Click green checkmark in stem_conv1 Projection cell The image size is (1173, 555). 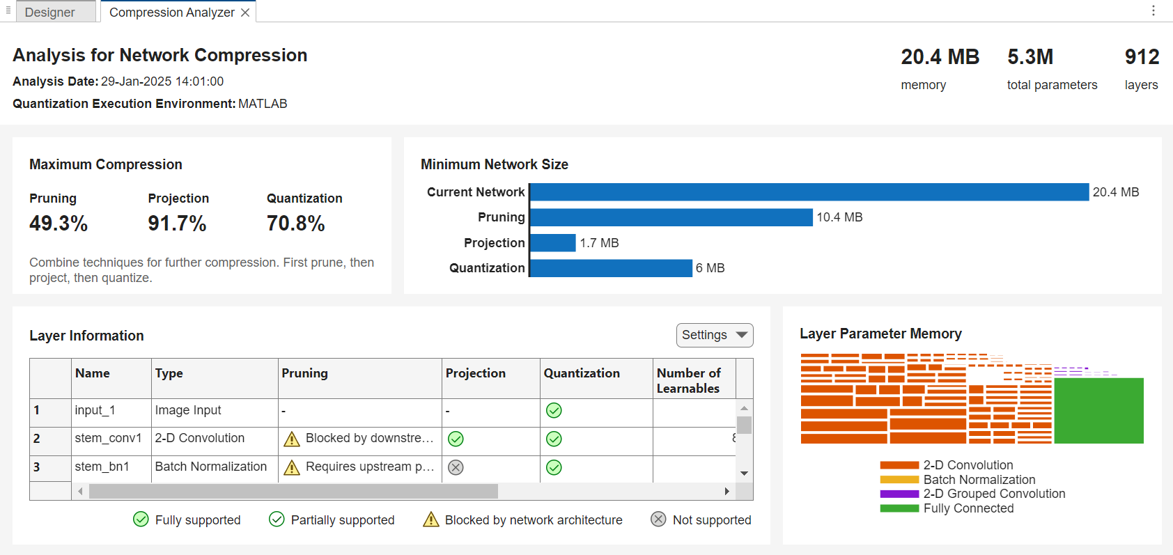point(456,439)
